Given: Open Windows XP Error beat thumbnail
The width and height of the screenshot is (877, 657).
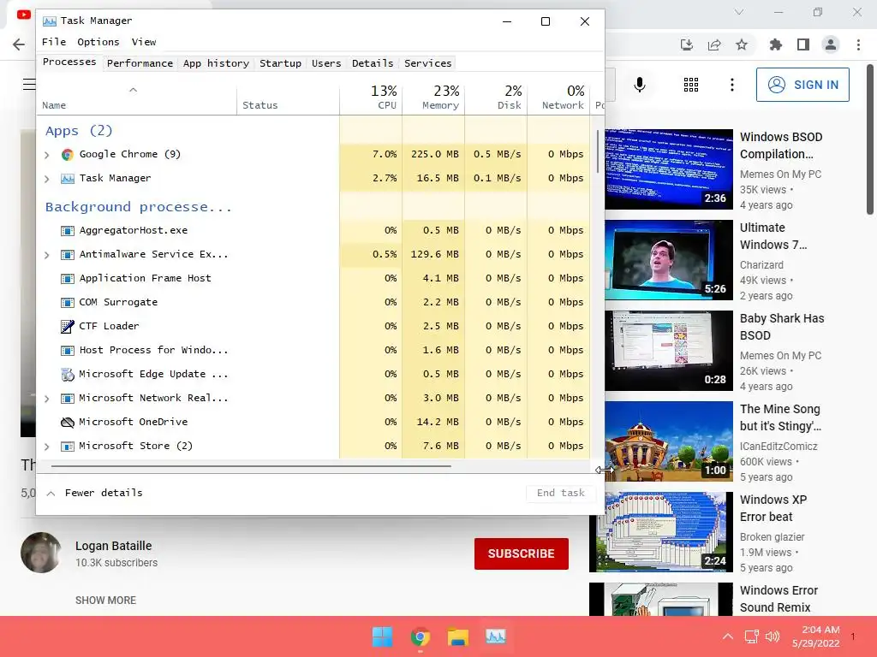Looking at the screenshot, I should click(x=660, y=532).
